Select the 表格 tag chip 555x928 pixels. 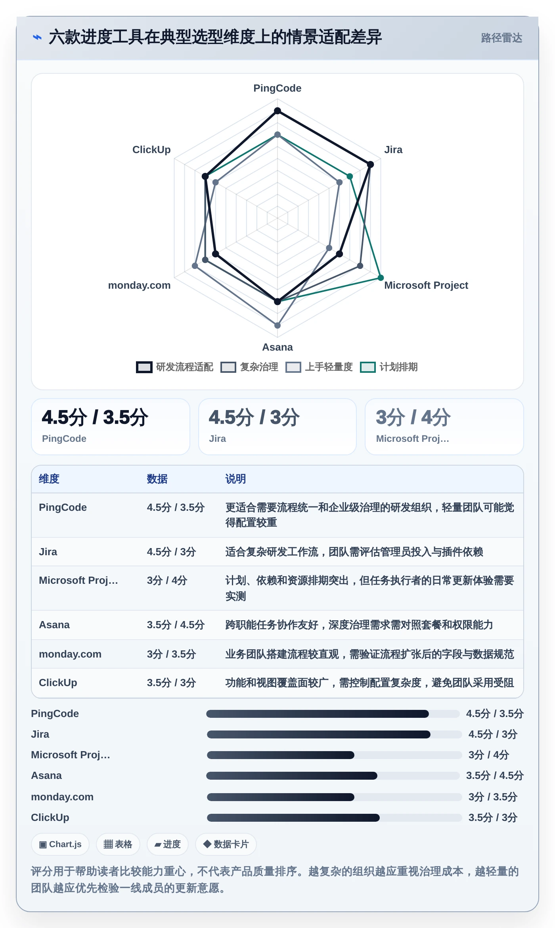coord(118,844)
